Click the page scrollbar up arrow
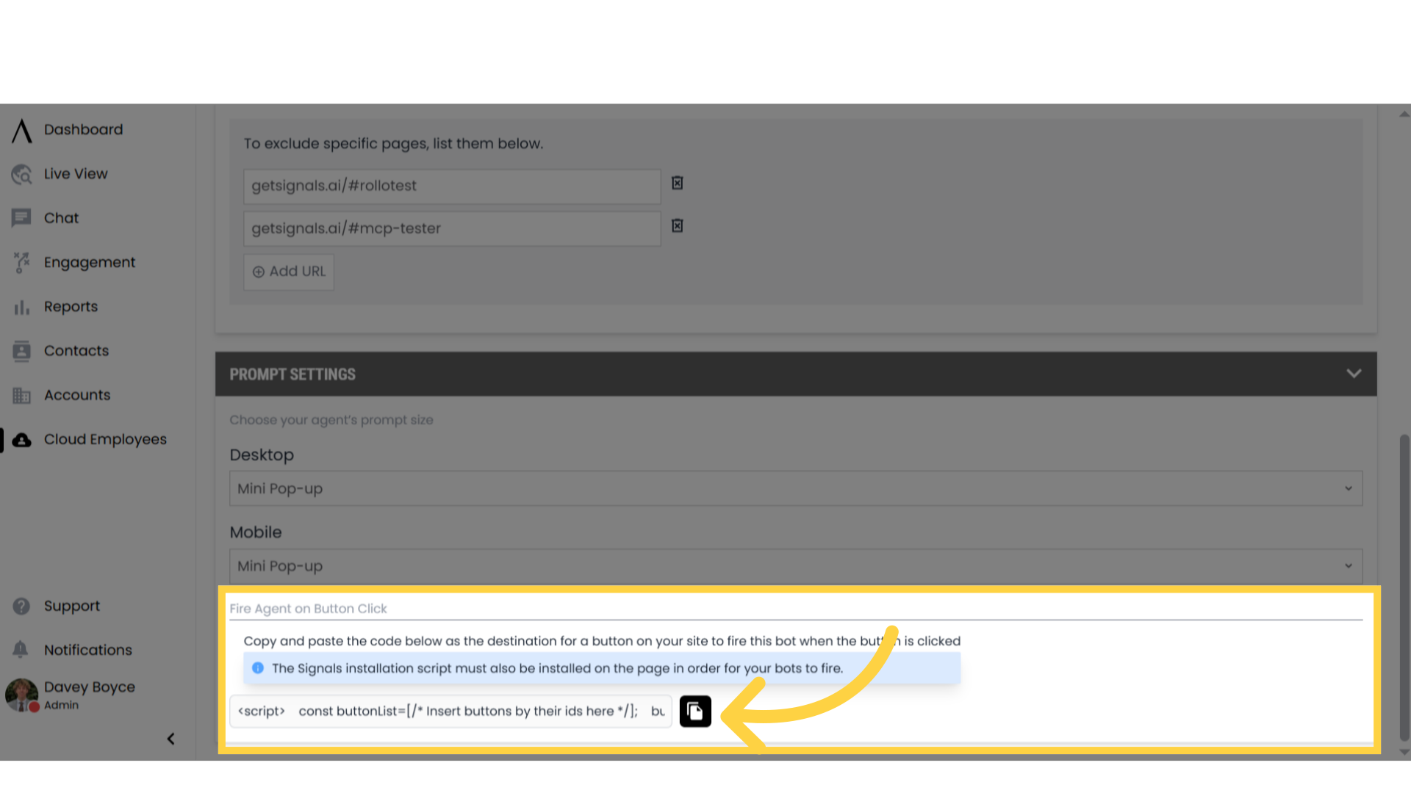Viewport: 1411px width, 793px height. [1404, 114]
